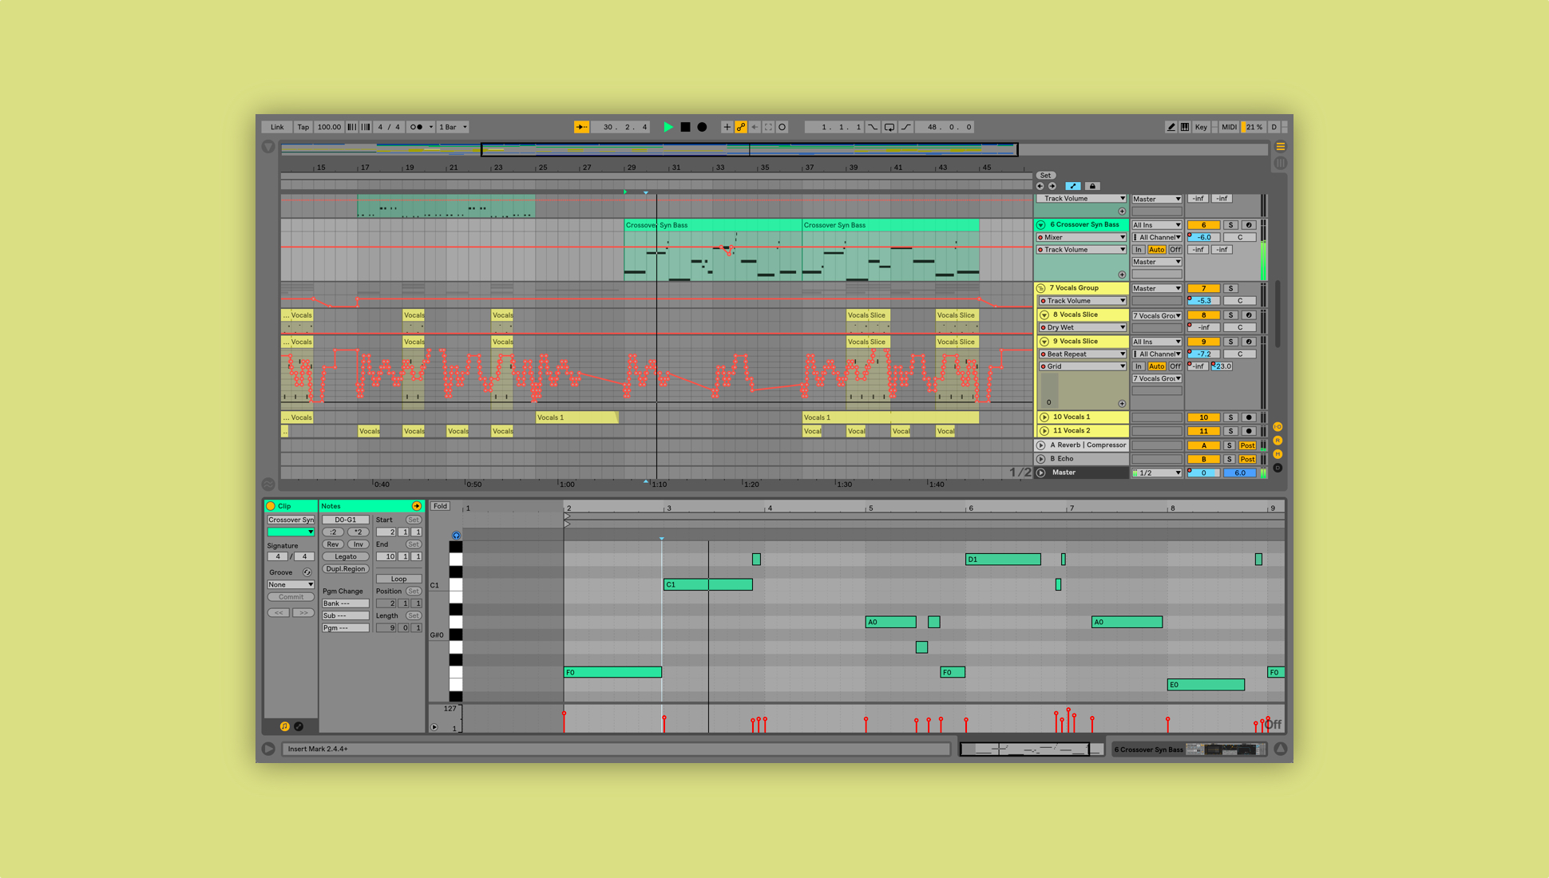Toggle the MIDI editor preview headphone icon
The image size is (1549, 878).
coord(456,536)
